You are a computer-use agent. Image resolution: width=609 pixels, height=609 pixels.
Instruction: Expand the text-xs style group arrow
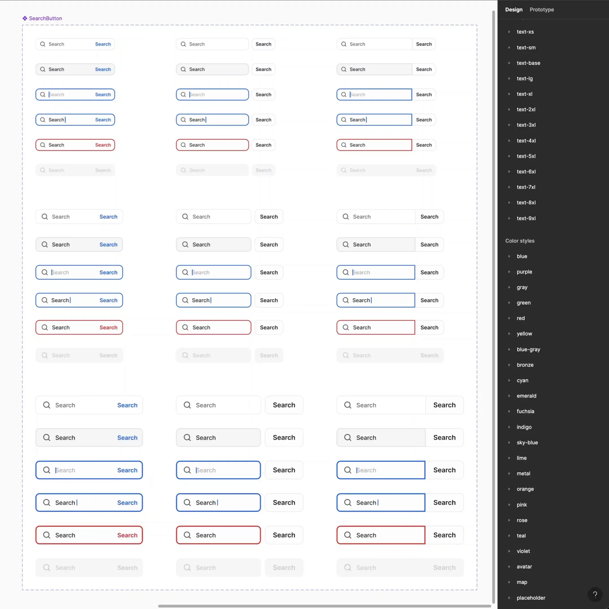coord(509,32)
